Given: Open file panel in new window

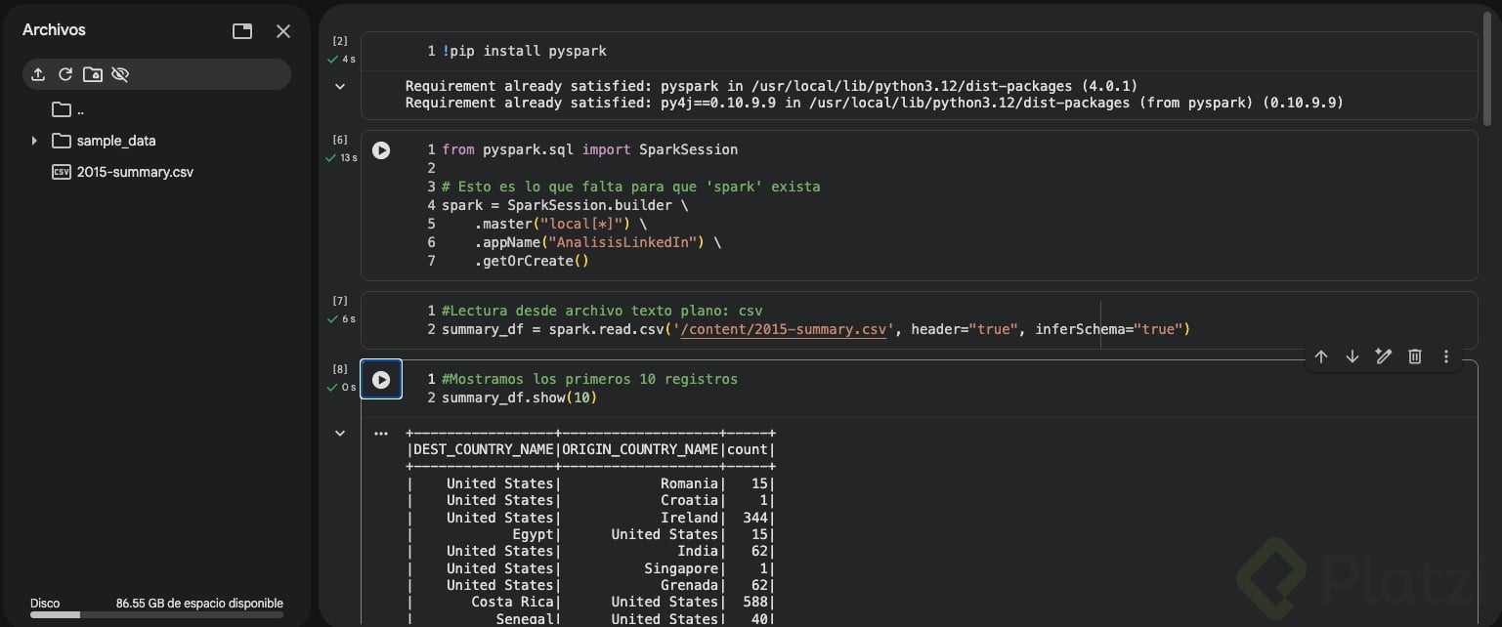Looking at the screenshot, I should click(x=242, y=31).
